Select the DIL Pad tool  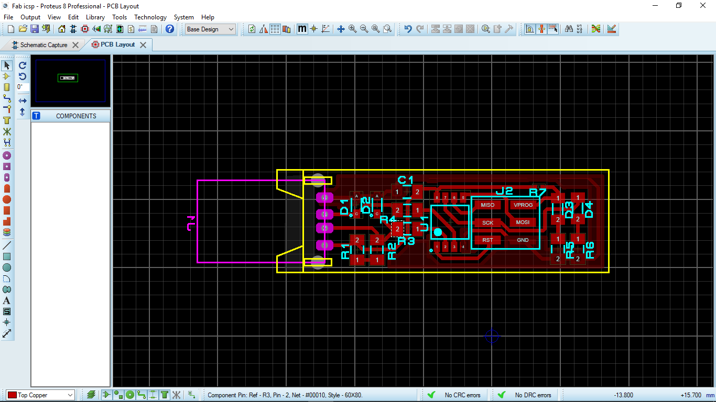7,177
